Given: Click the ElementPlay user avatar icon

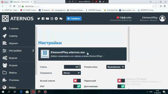Looking at the screenshot, I should click(x=162, y=19).
